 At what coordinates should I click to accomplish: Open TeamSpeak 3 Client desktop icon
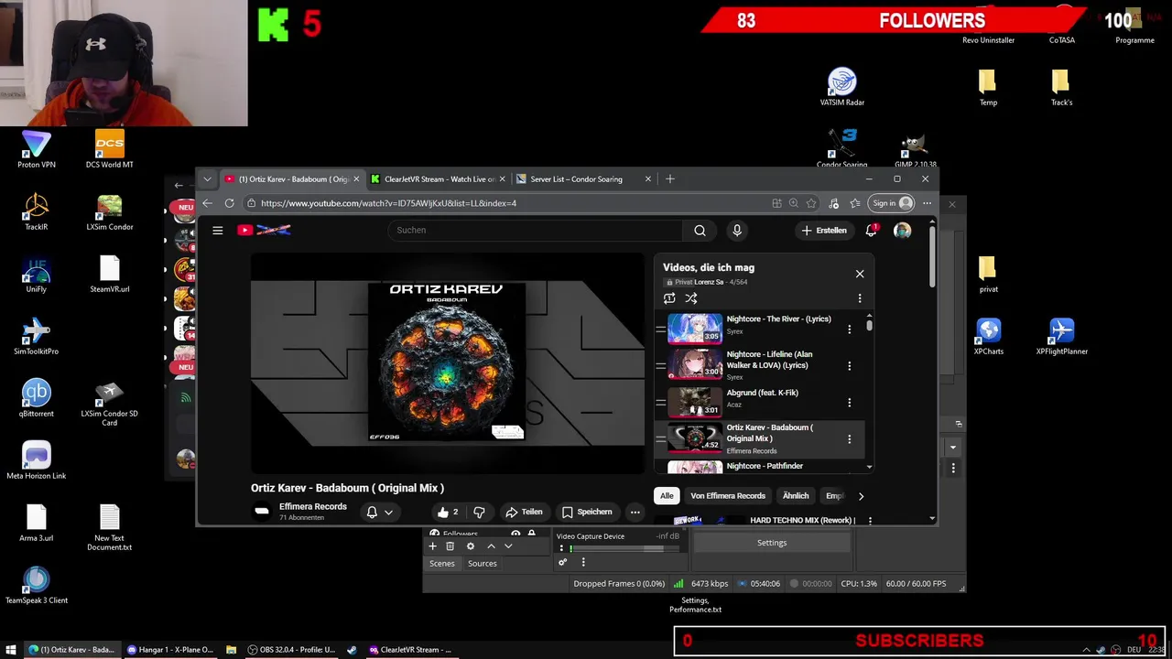tap(37, 585)
